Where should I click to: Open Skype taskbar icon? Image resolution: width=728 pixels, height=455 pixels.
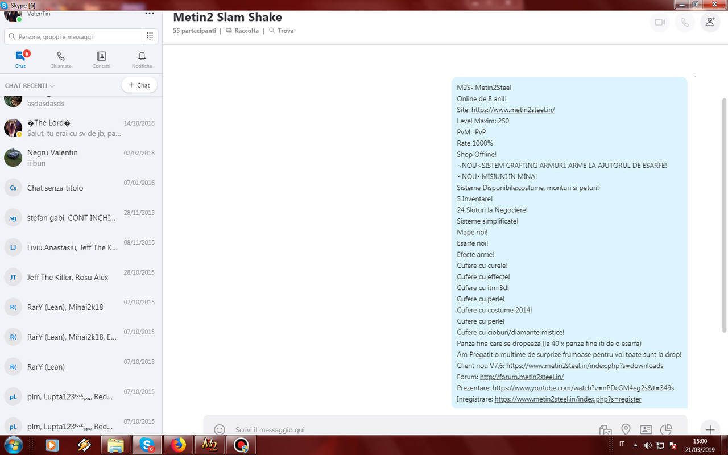pos(147,445)
